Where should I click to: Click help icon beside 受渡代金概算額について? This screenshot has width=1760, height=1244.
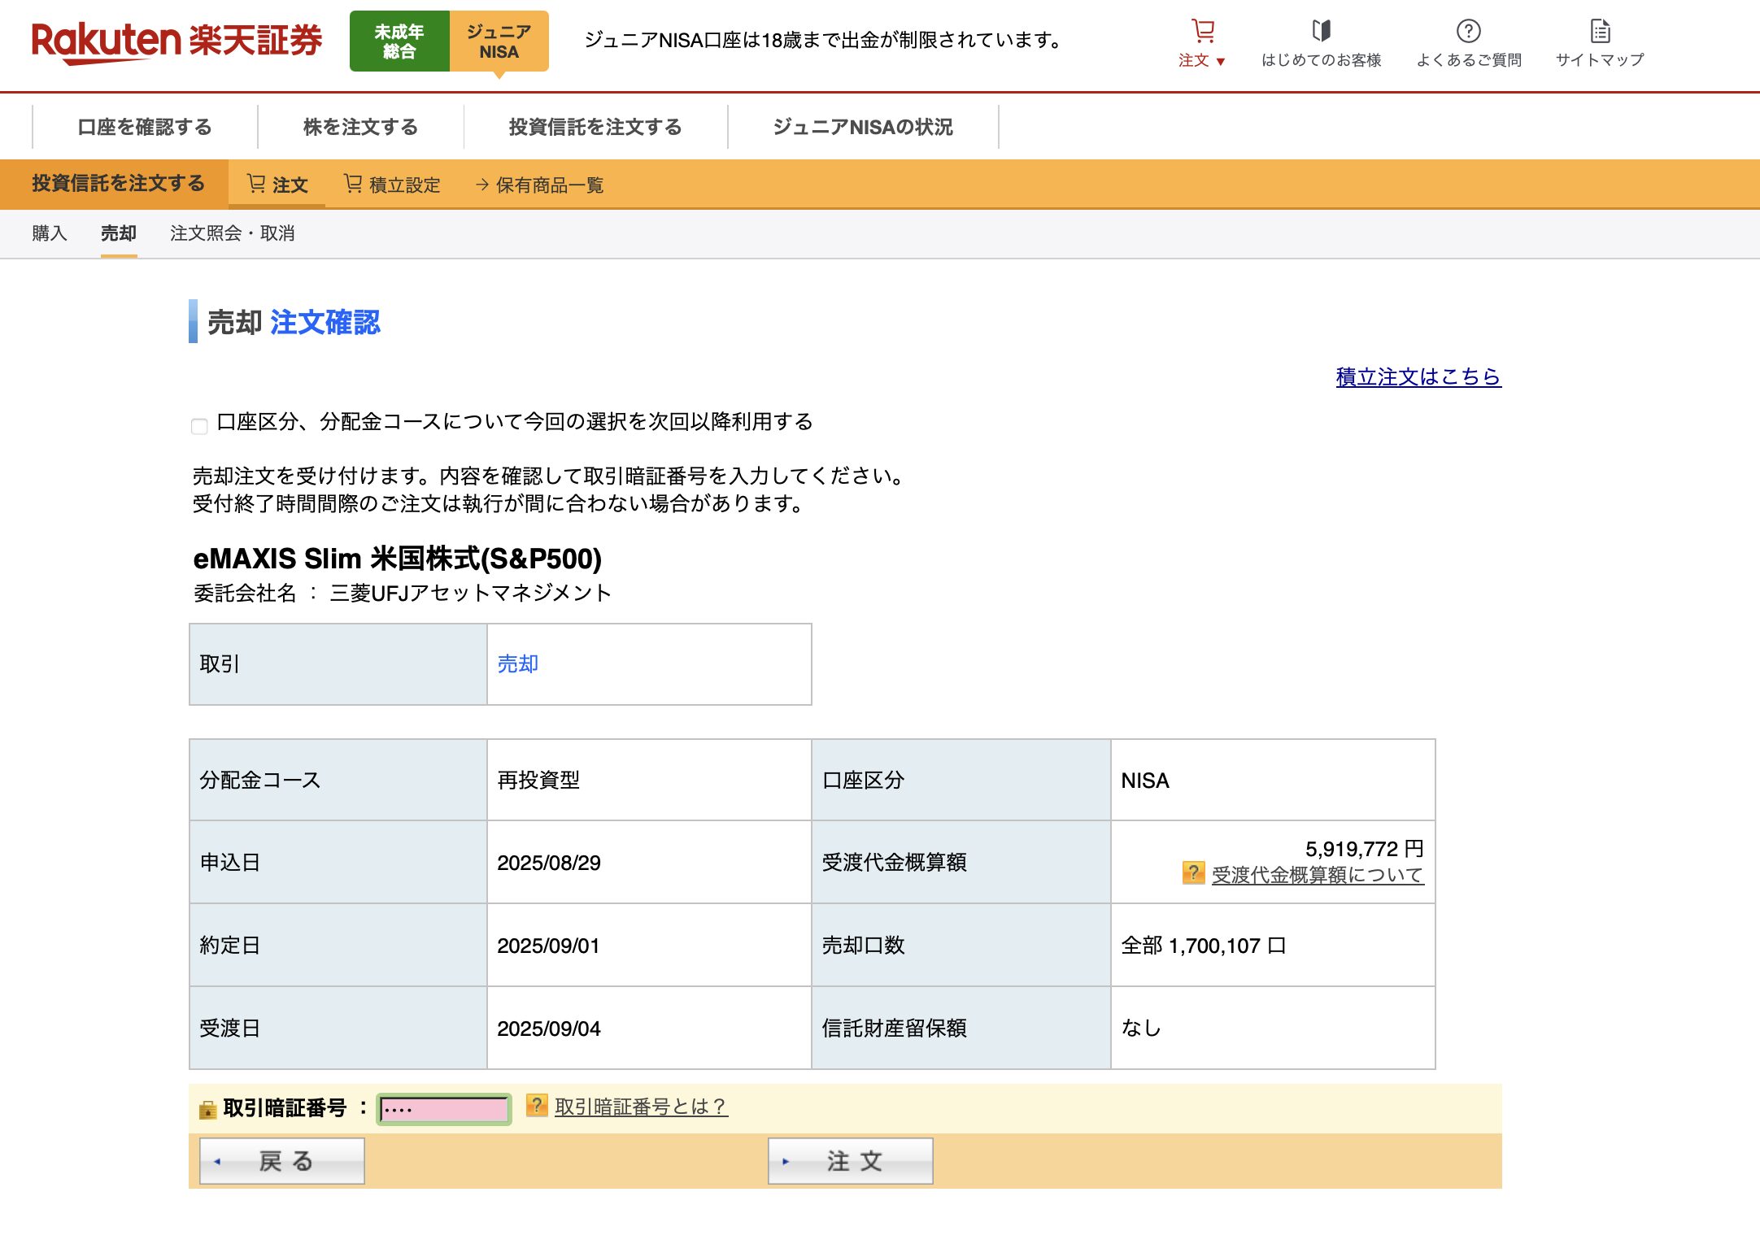click(1192, 873)
